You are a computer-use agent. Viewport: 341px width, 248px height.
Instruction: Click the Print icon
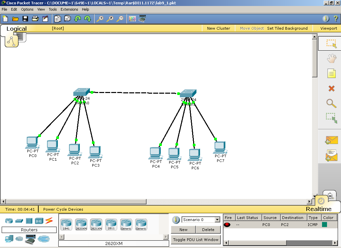35,19
